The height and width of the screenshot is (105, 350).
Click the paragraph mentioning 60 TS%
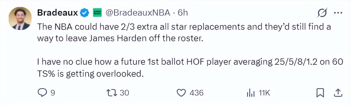pyautogui.click(x=190, y=68)
